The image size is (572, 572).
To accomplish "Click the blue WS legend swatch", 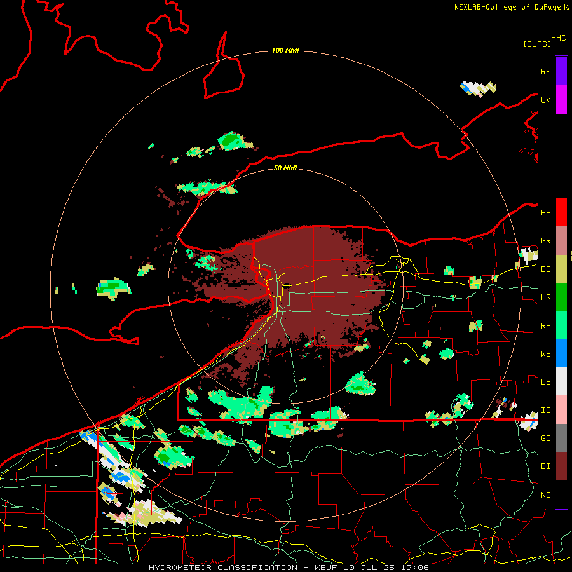I will click(561, 353).
